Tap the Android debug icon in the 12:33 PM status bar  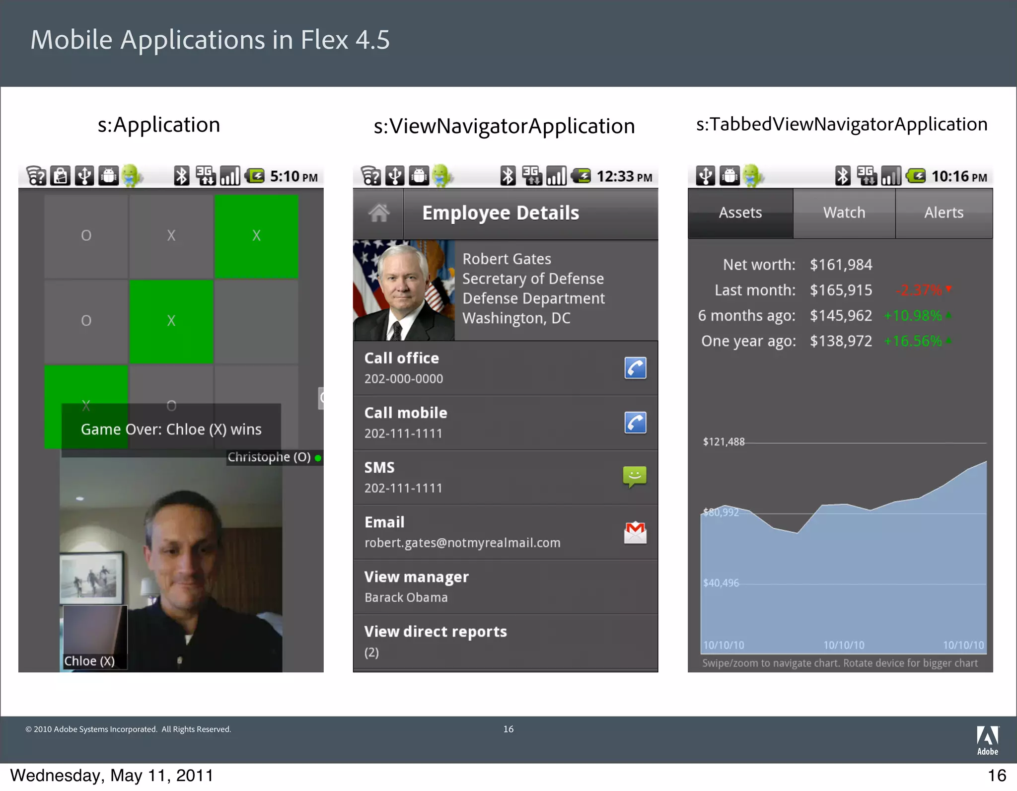(419, 176)
